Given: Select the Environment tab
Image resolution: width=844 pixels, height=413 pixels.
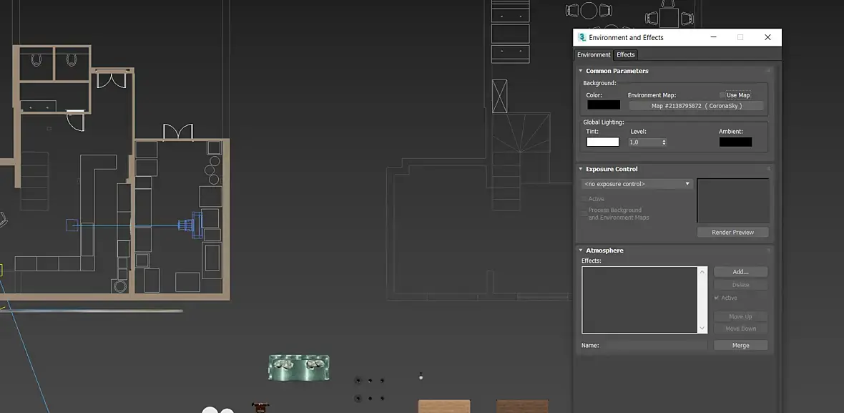Looking at the screenshot, I should tap(594, 54).
